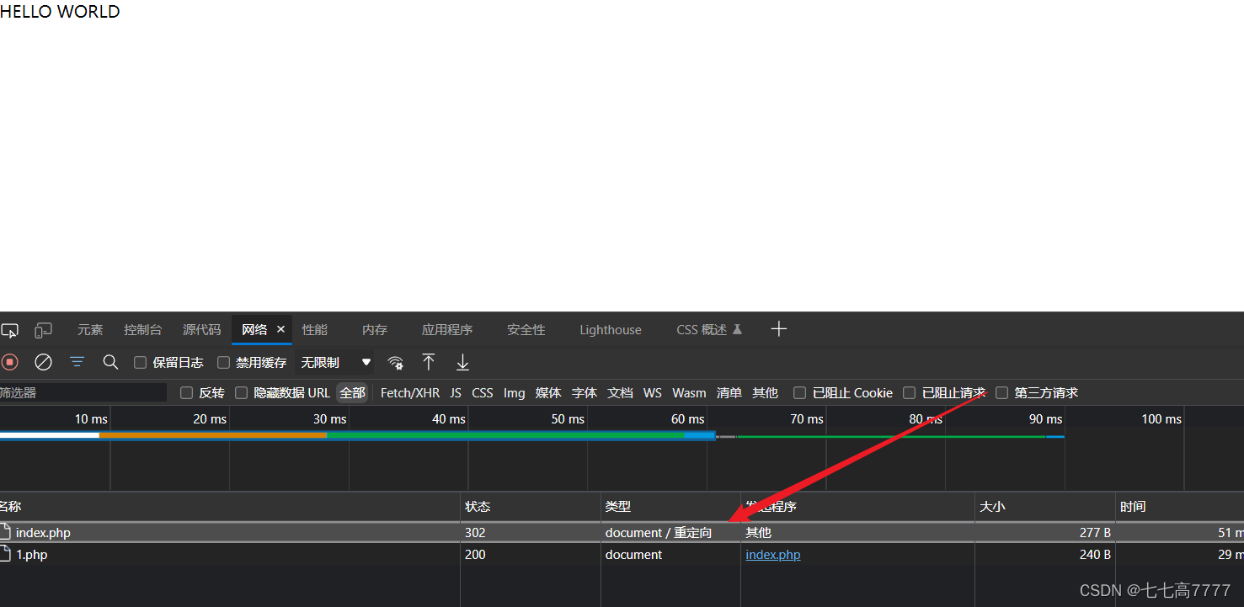Viewport: 1244px width, 607px height.
Task: Filter by 字体 requests
Action: 585,392
